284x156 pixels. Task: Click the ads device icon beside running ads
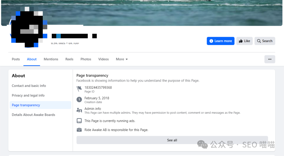pyautogui.click(x=79, y=121)
